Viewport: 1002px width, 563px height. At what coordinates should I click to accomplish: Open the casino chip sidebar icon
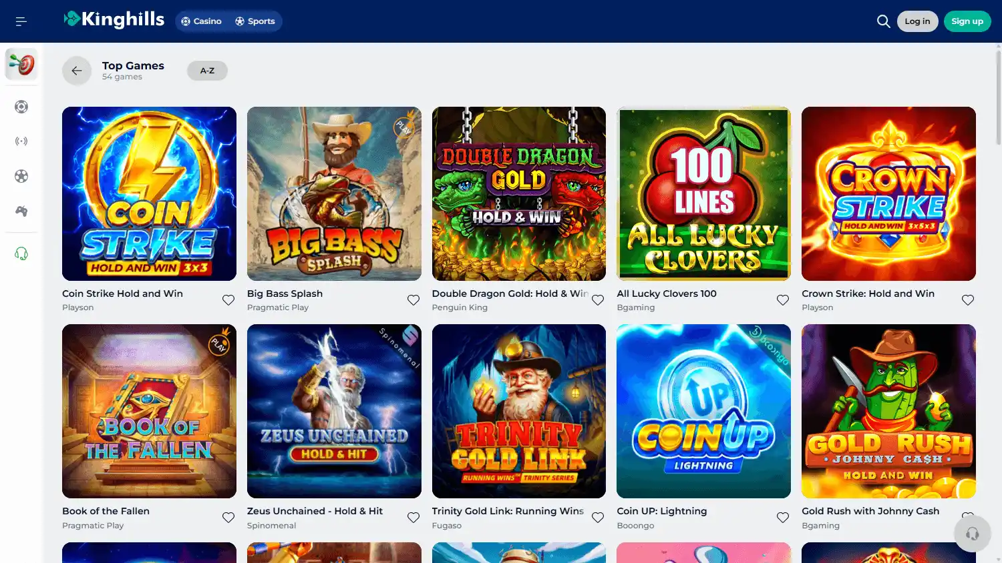click(x=21, y=107)
